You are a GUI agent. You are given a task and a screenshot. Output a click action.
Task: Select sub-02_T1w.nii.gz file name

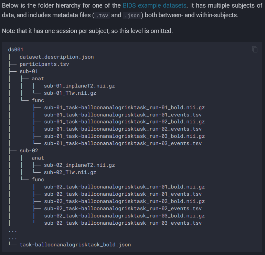tap(70, 172)
